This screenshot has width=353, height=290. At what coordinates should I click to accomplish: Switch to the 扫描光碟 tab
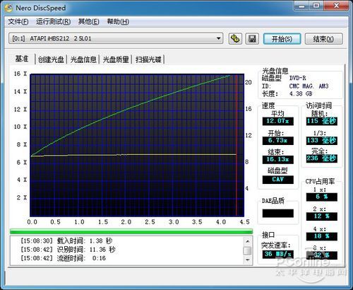tap(148, 59)
